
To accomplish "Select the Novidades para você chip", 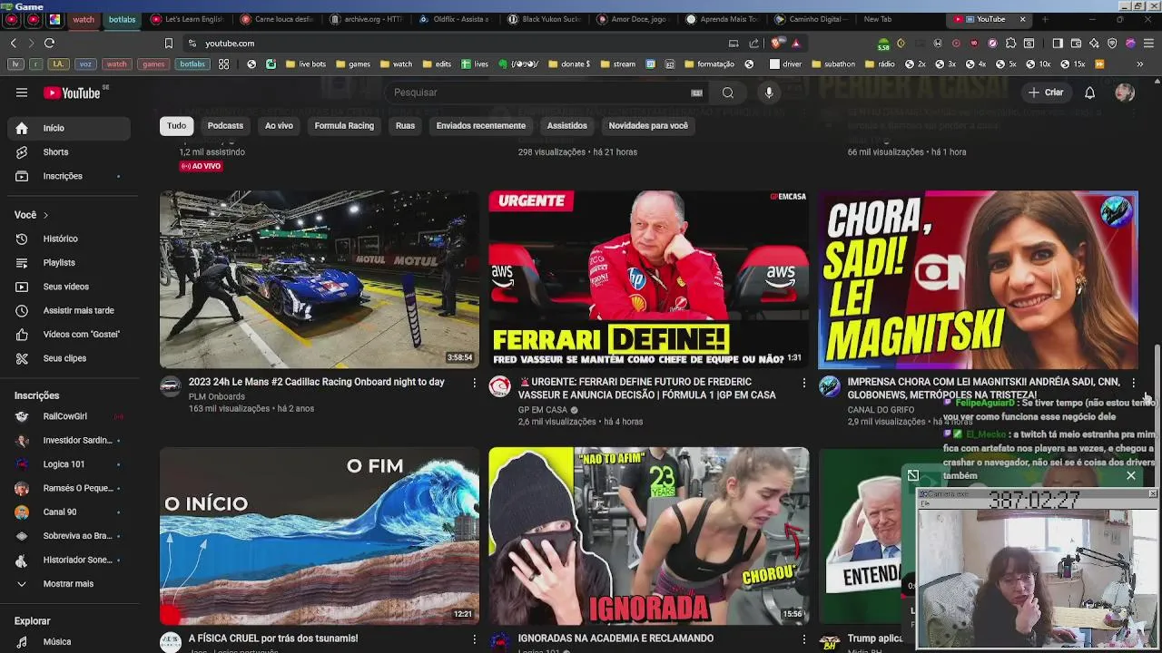I will [x=648, y=126].
